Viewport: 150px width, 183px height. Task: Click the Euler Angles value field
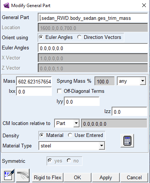tap(93, 48)
